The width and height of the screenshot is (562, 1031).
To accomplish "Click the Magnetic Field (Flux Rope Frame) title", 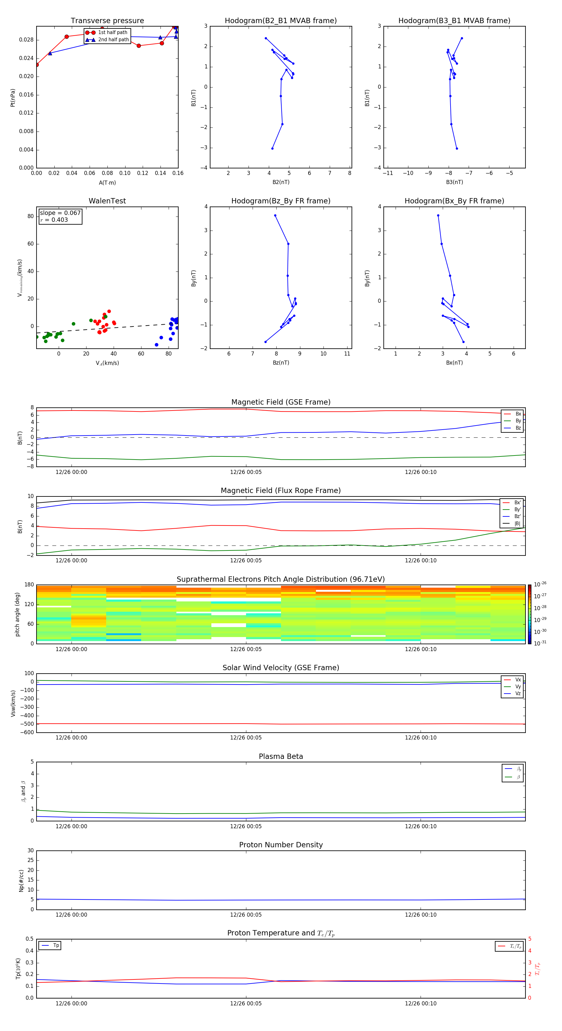I will [281, 491].
